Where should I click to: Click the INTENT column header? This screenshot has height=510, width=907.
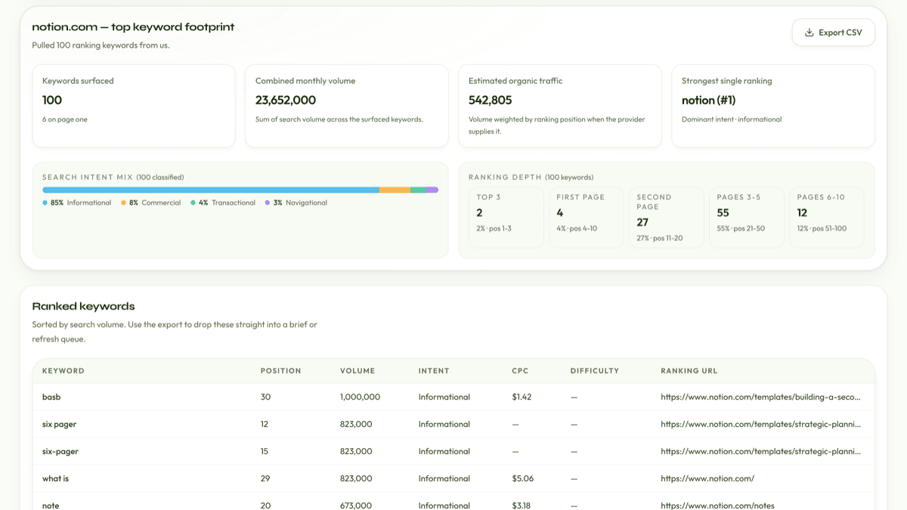click(x=434, y=371)
